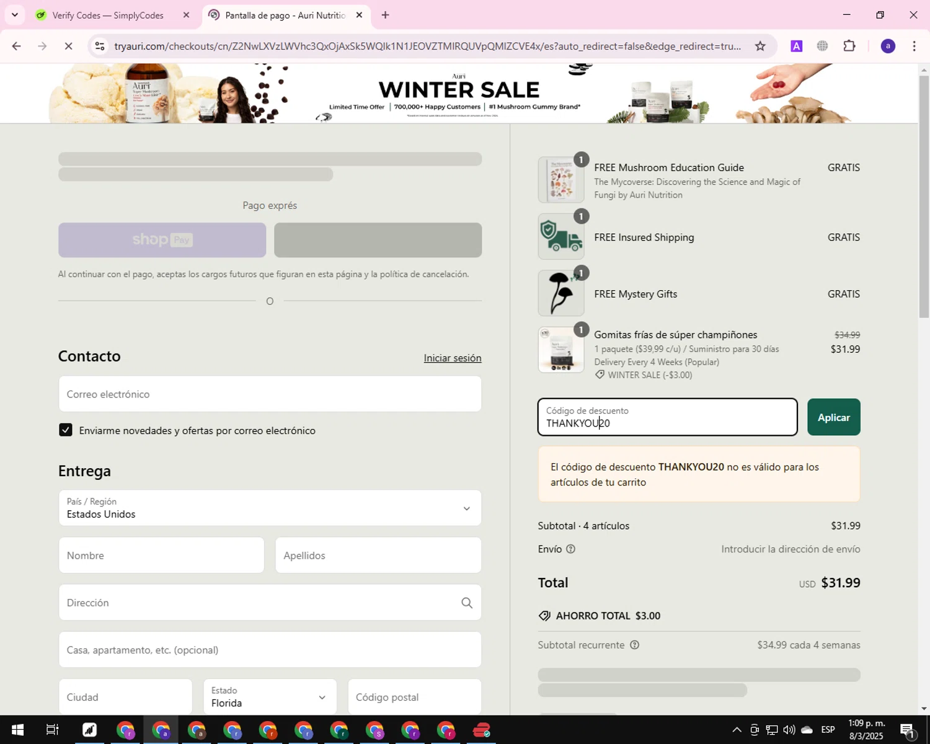The image size is (930, 744).
Task: Select the Pantalla de pago tab
Action: [x=285, y=15]
